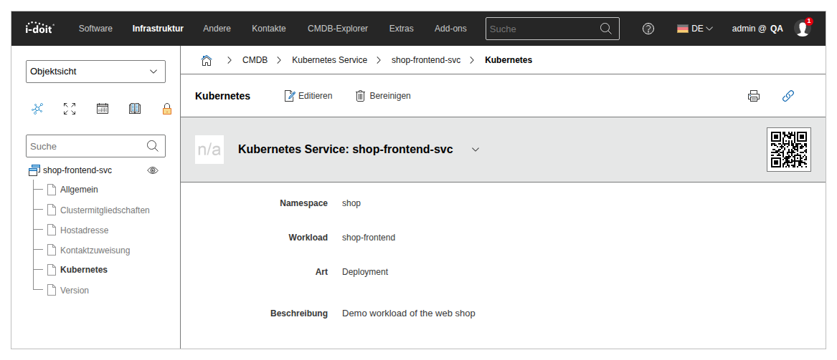Open the DE language dropdown
This screenshot has height=360, width=837.
coord(695,29)
